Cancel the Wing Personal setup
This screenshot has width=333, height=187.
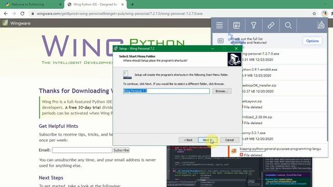[229, 140]
